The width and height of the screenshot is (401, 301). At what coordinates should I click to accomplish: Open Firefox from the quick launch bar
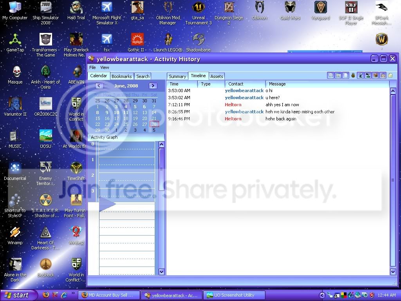pos(46,295)
